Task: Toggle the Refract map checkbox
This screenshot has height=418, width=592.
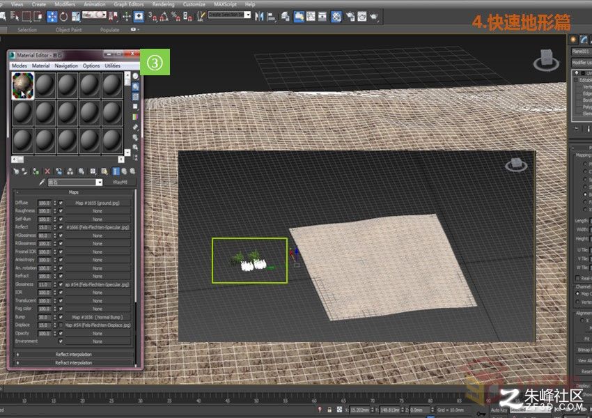Action: coord(61,276)
